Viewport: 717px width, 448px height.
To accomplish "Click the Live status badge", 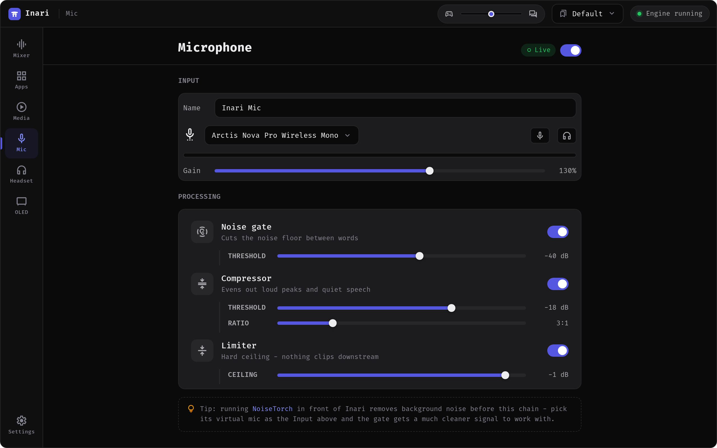I will 538,50.
